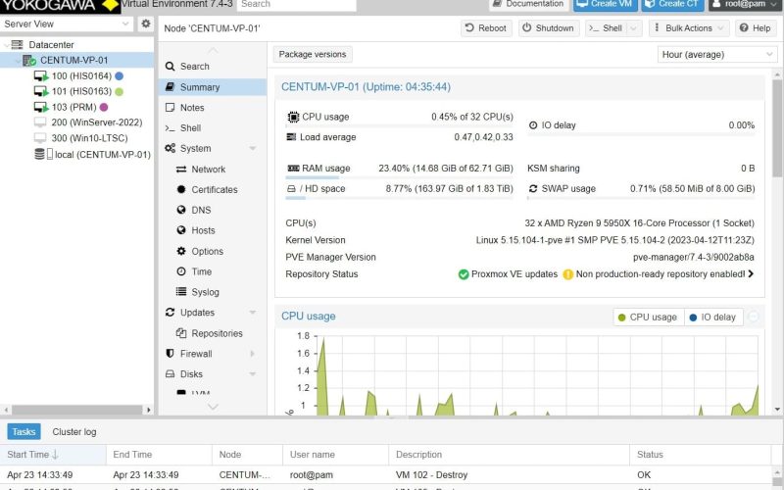Click the Options gear icon
Viewport: 784px width, 490px height.
tap(181, 251)
